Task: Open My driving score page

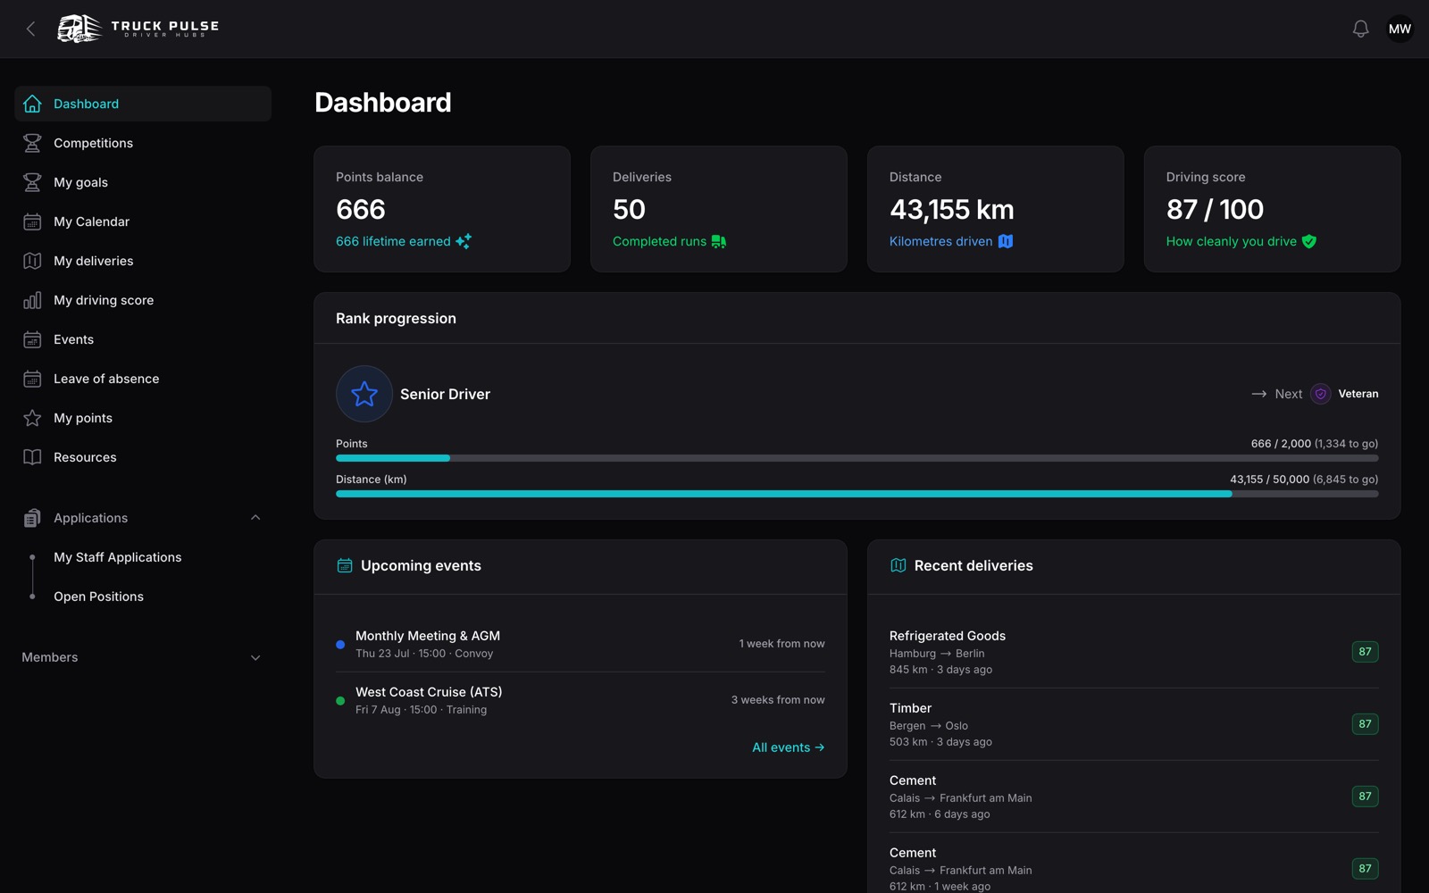Action: click(x=143, y=300)
